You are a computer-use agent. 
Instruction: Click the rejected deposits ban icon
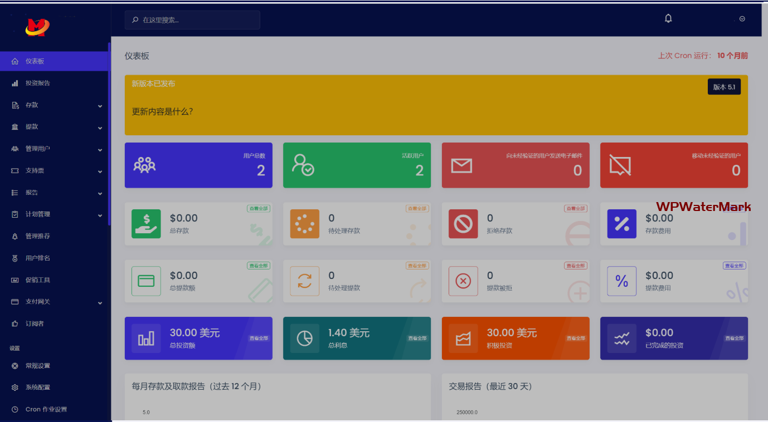point(463,224)
